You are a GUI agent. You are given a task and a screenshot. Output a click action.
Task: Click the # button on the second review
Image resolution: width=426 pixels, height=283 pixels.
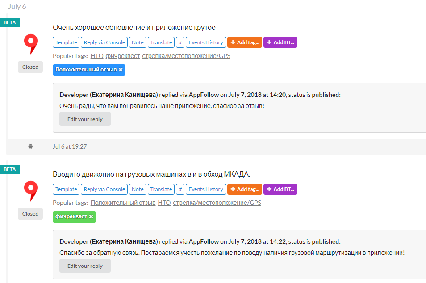[180, 189]
